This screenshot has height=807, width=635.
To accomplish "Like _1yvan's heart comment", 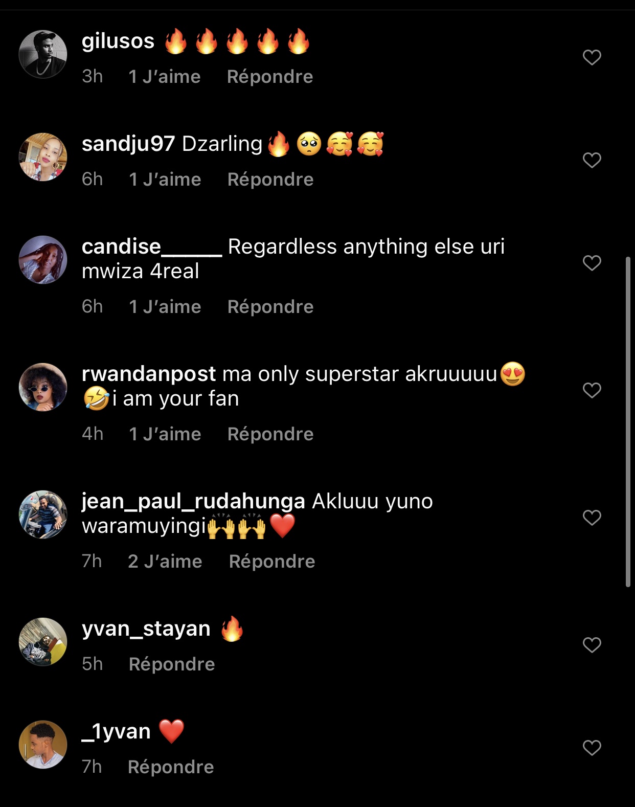I will tap(592, 748).
